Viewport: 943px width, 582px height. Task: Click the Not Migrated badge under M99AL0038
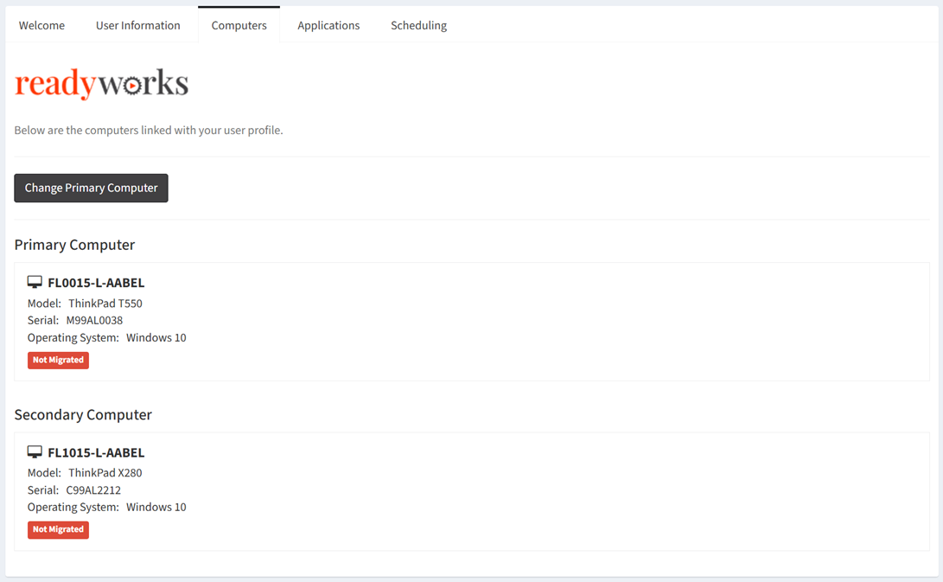pyautogui.click(x=58, y=360)
